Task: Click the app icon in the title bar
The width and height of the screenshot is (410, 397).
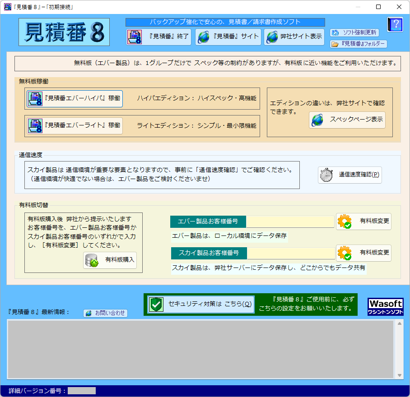Action: tap(8, 7)
